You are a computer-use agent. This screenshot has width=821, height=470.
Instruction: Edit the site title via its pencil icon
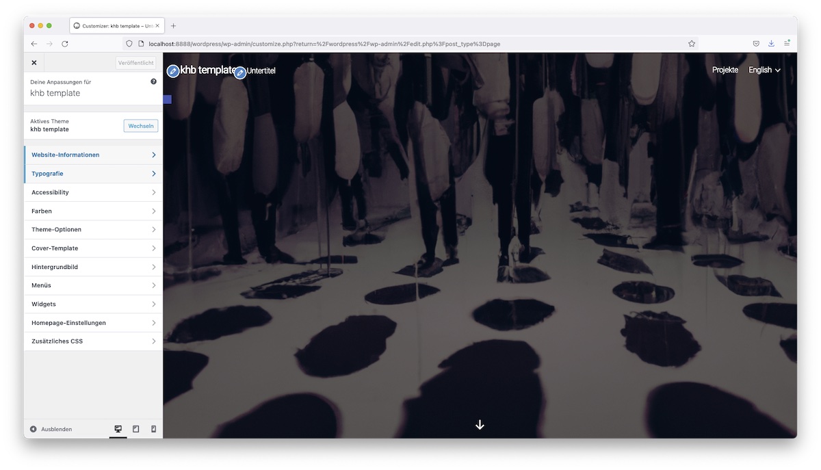click(173, 70)
